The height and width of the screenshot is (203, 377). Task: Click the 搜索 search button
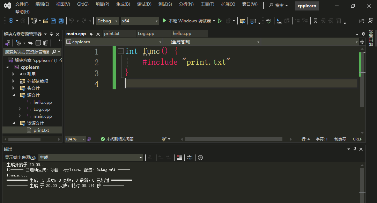278,5
